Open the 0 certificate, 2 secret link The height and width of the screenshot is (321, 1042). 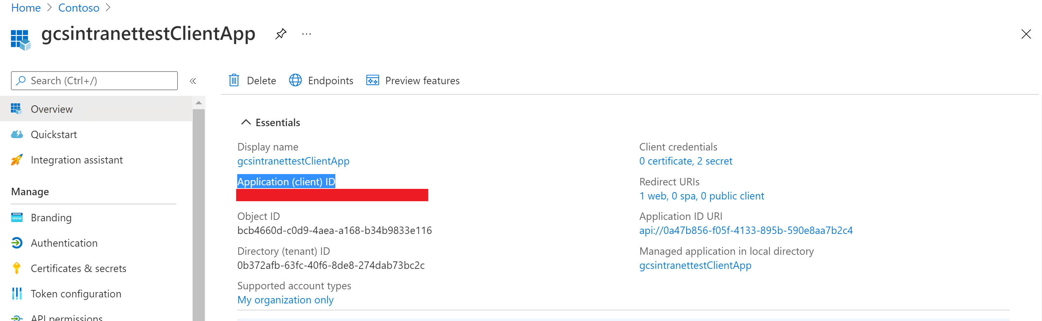pos(685,161)
